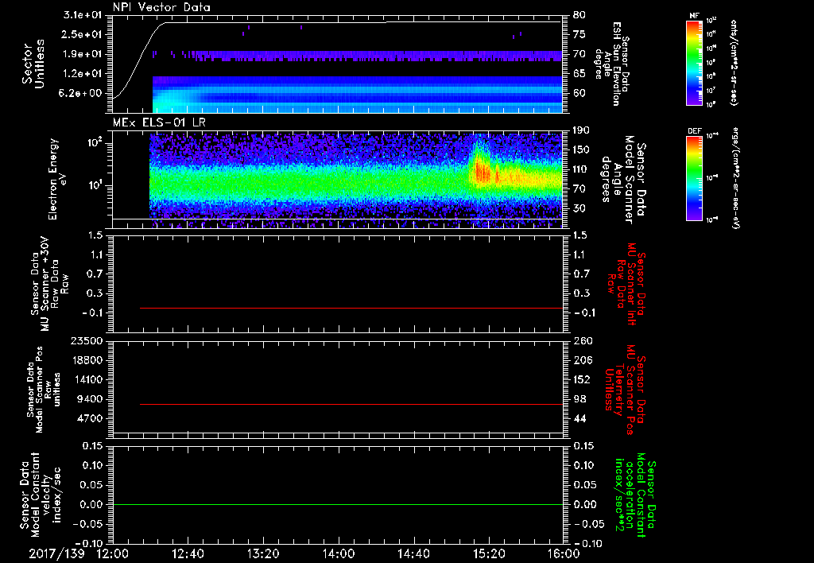Viewport: 814px width, 563px height.
Task: Click the 3.1e+01 sector tick label
Action: pos(83,15)
